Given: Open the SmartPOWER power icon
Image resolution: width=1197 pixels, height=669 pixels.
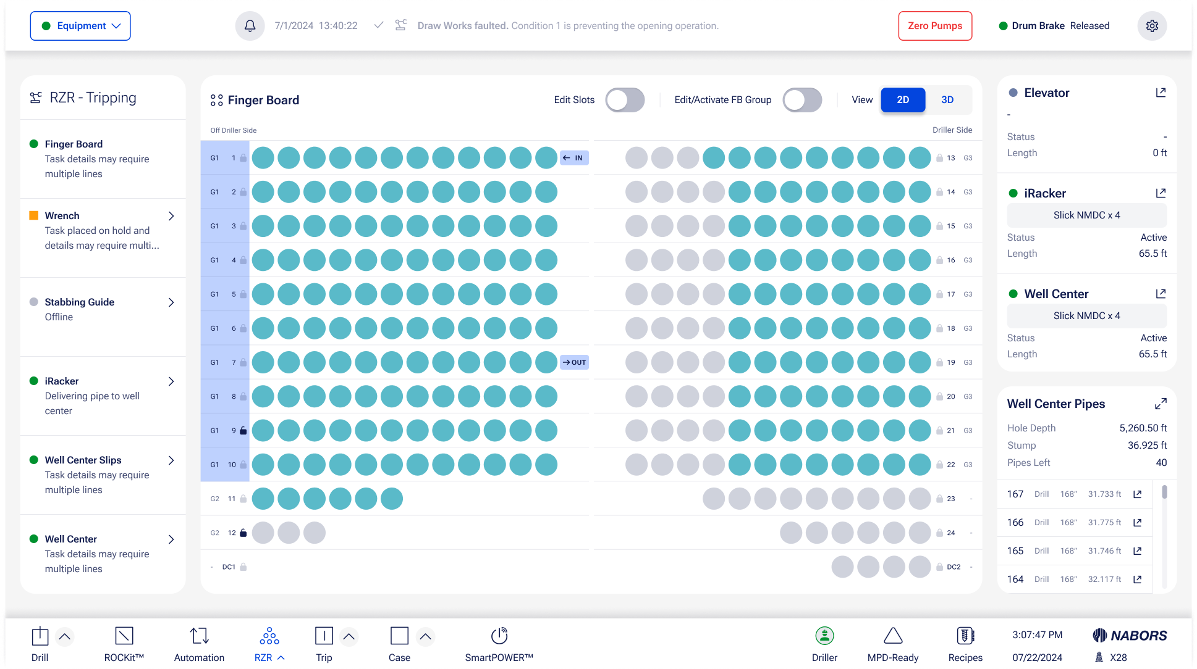Looking at the screenshot, I should tap(499, 636).
